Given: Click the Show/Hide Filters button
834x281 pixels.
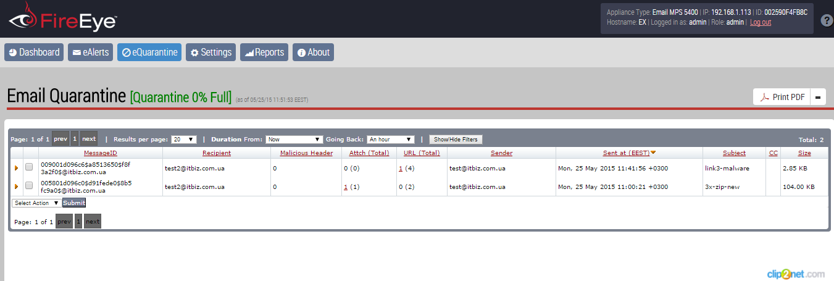Looking at the screenshot, I should tap(456, 140).
